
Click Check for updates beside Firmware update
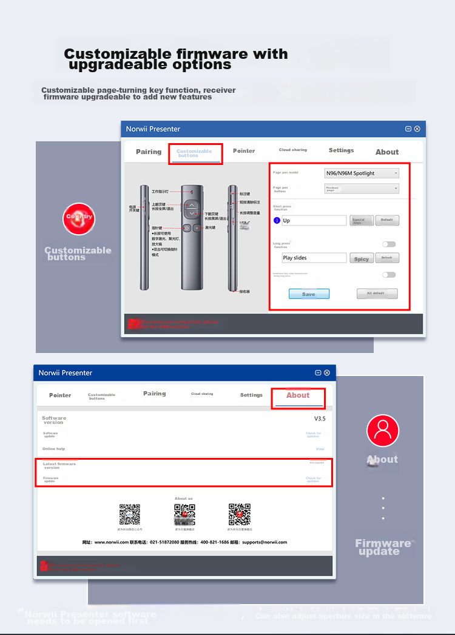point(313,480)
